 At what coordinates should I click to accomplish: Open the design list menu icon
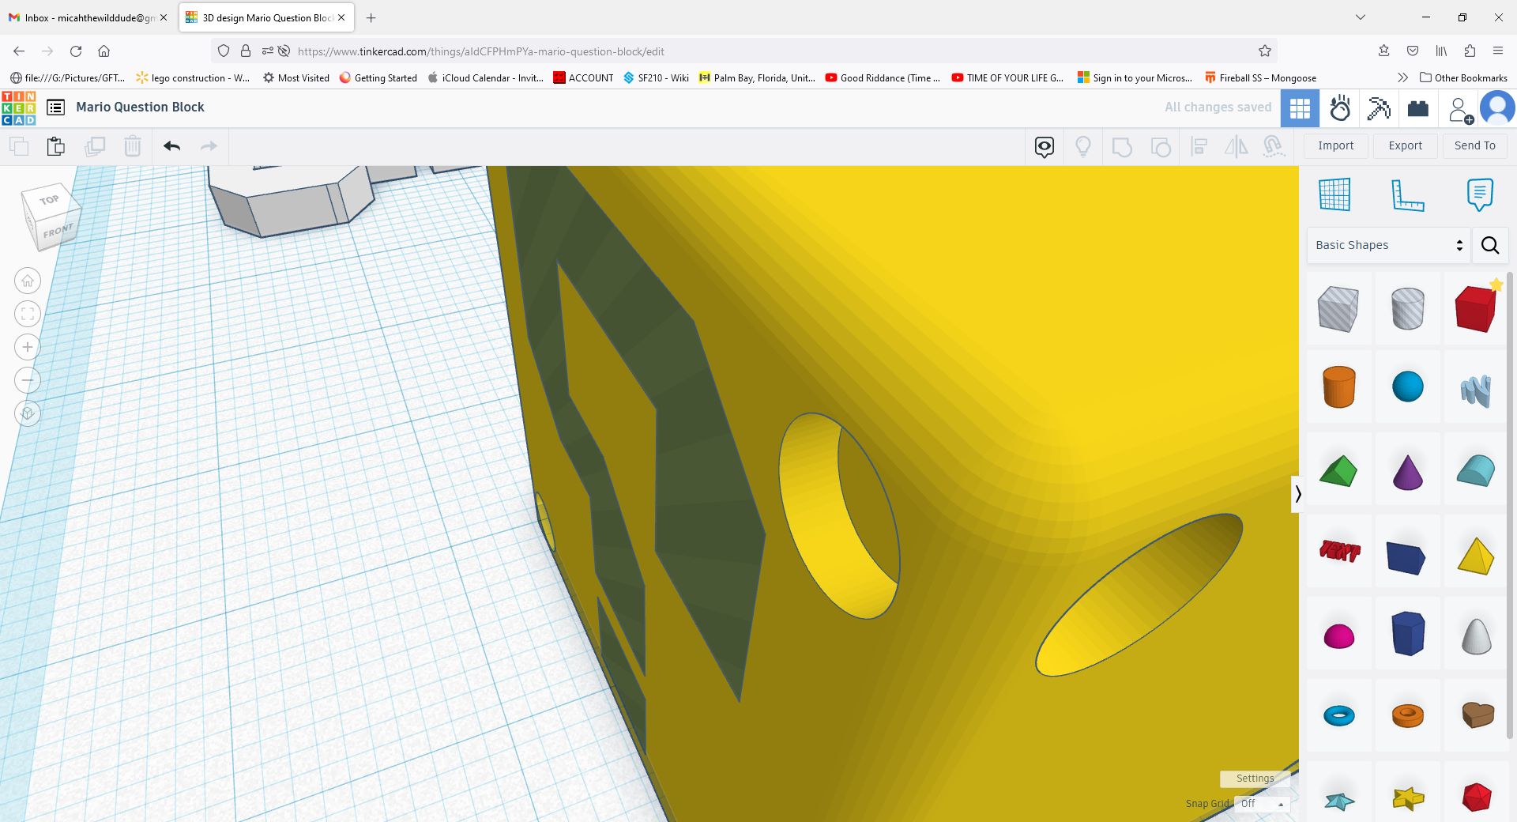coord(55,107)
